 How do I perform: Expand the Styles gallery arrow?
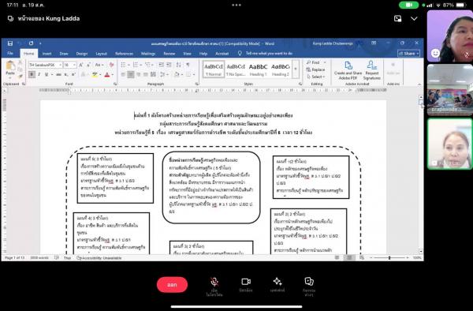[x=296, y=69]
